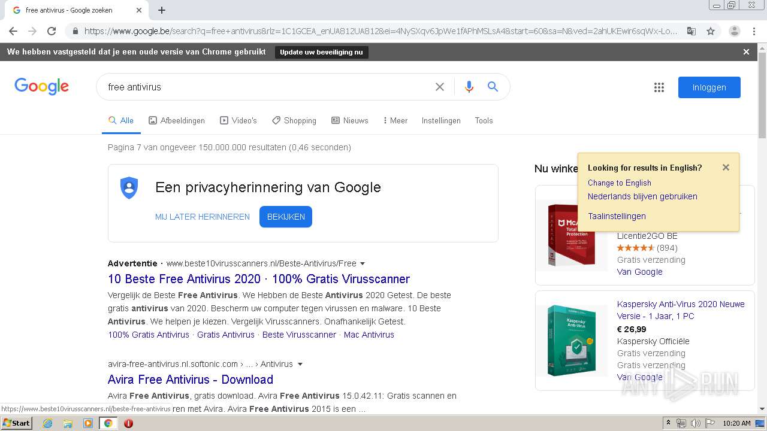Image resolution: width=767 pixels, height=431 pixels.
Task: Open Taalinstellingen language settings link
Action: [617, 216]
